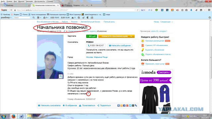Share via Facebook icon

pyautogui.click(x=124, y=105)
